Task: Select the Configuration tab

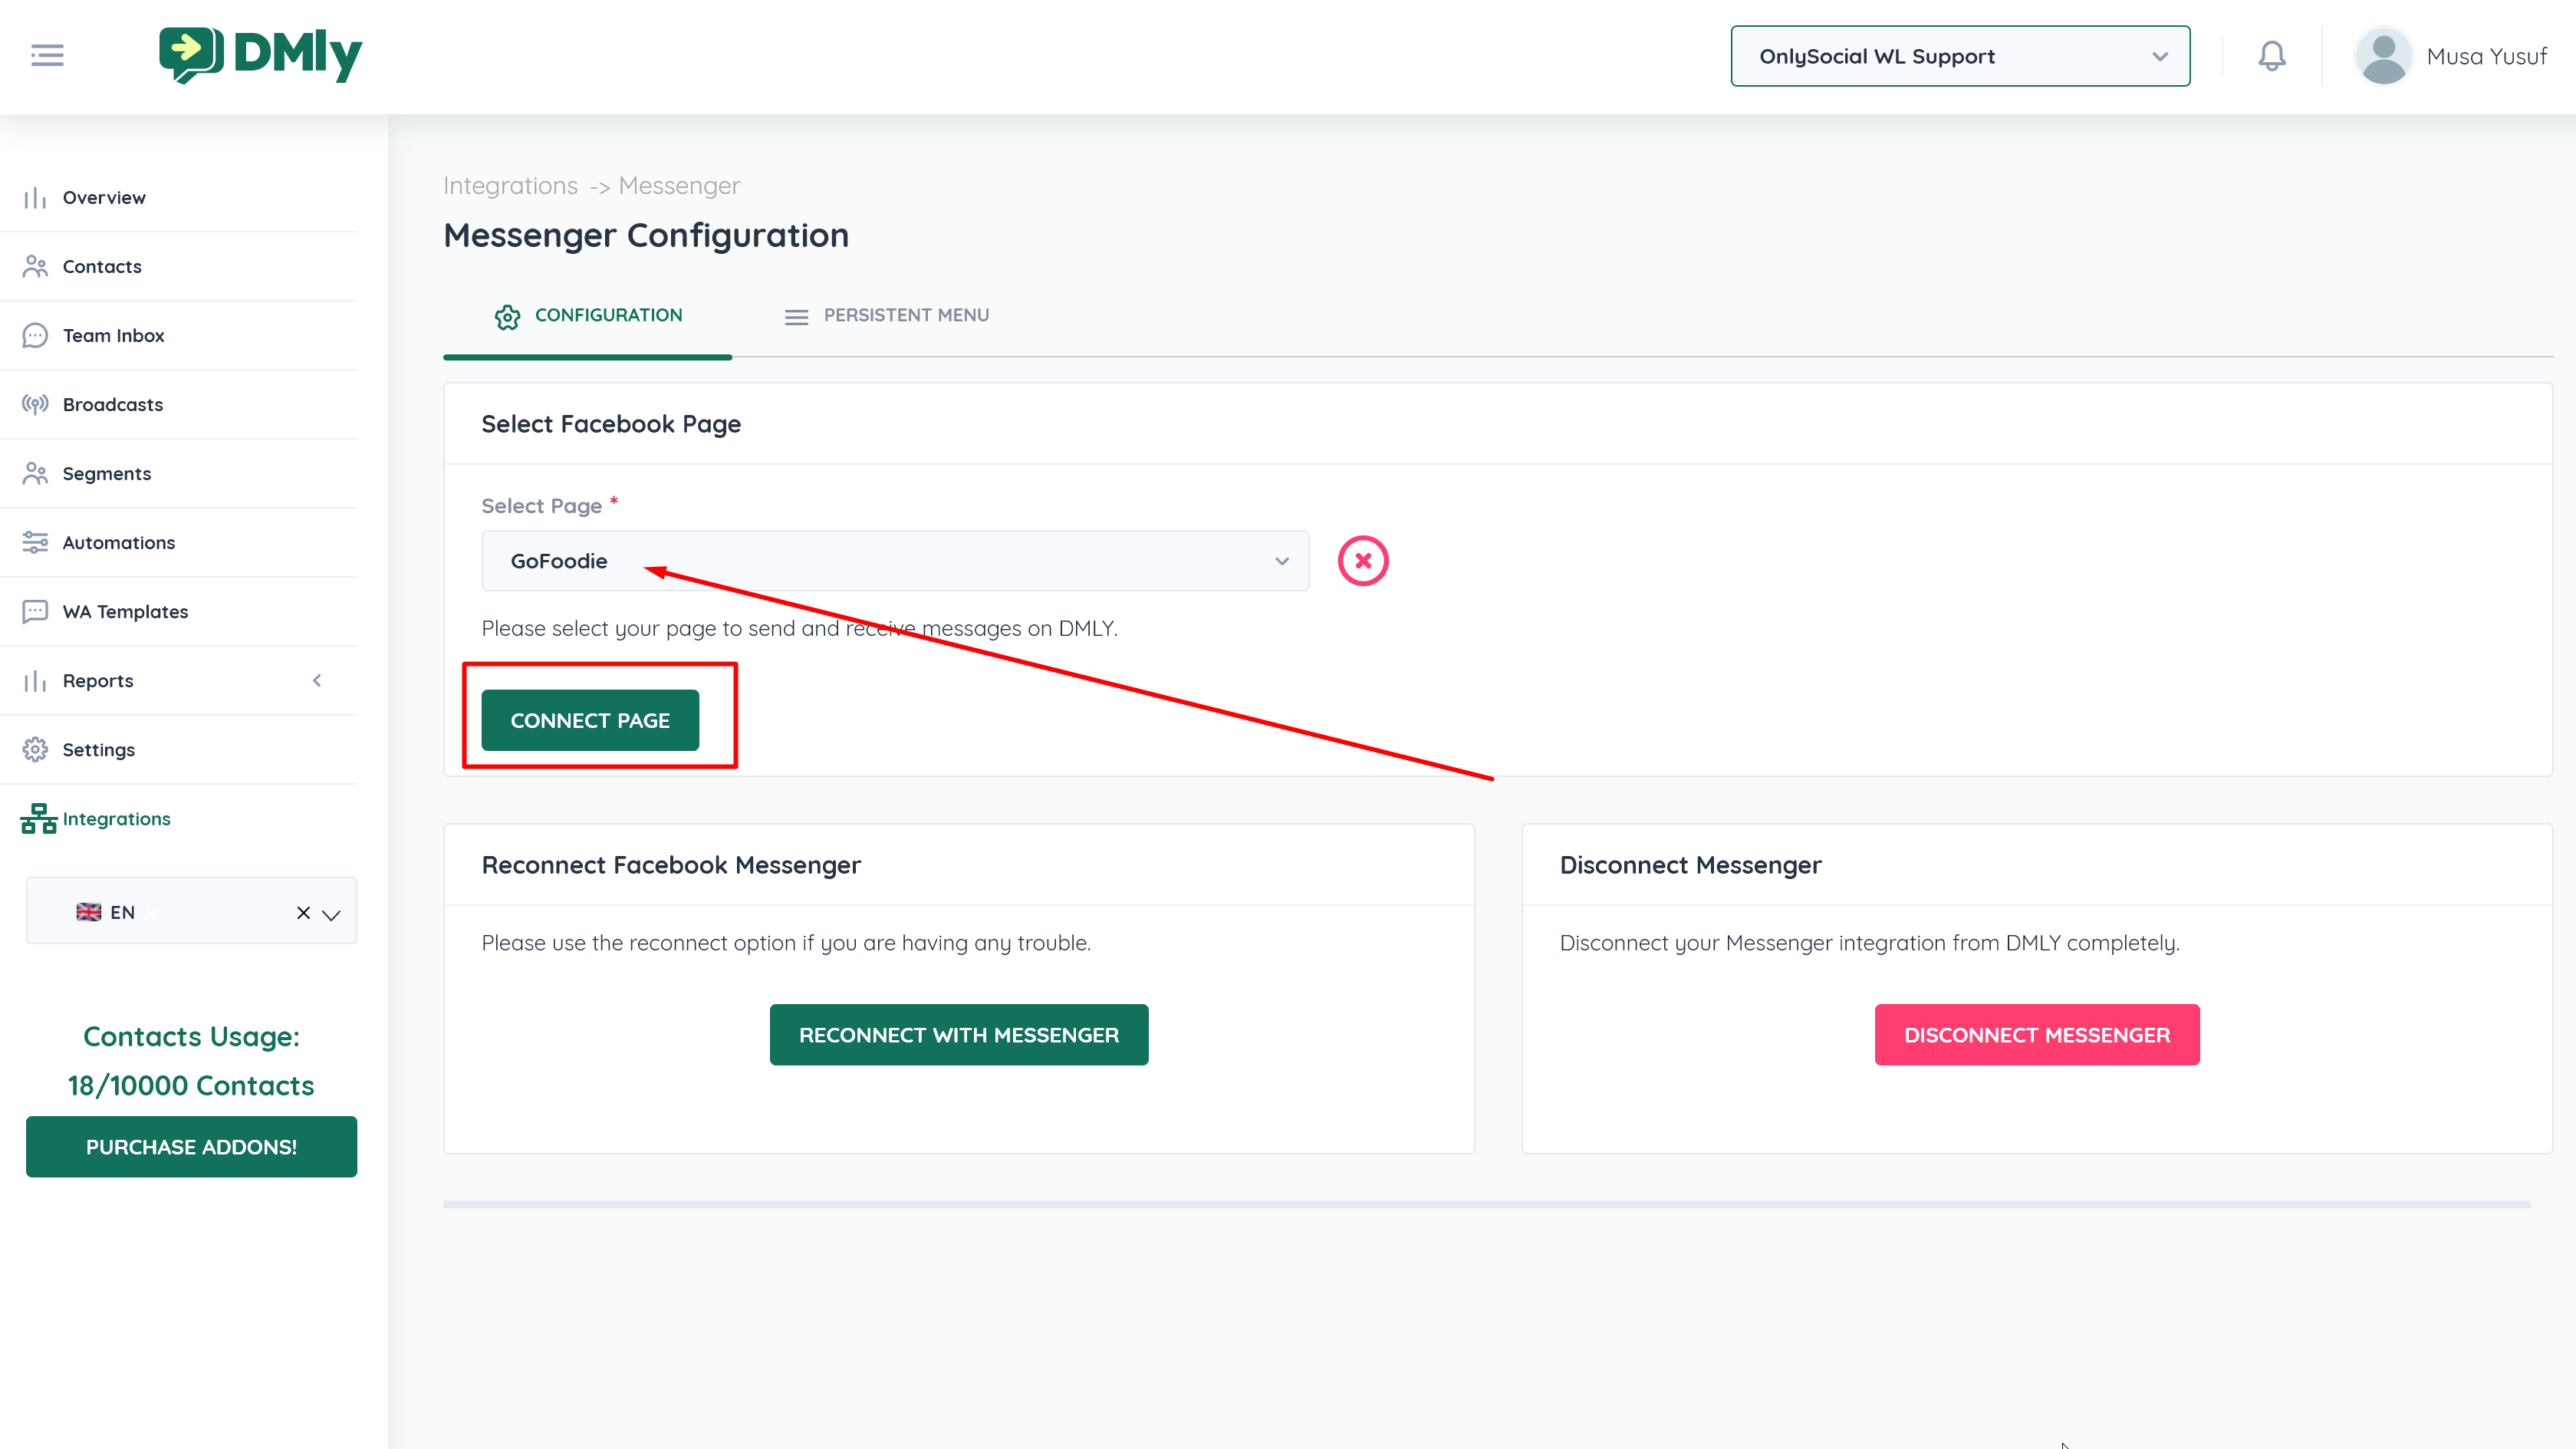Action: [x=588, y=316]
